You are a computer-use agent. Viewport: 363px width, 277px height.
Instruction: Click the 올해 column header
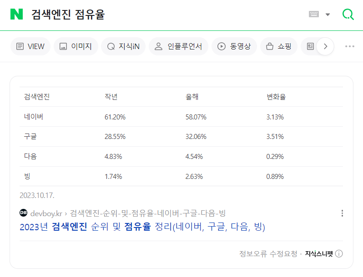click(192, 97)
